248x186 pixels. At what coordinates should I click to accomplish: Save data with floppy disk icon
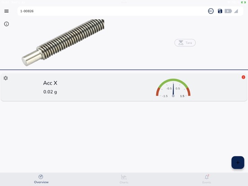pos(220,11)
